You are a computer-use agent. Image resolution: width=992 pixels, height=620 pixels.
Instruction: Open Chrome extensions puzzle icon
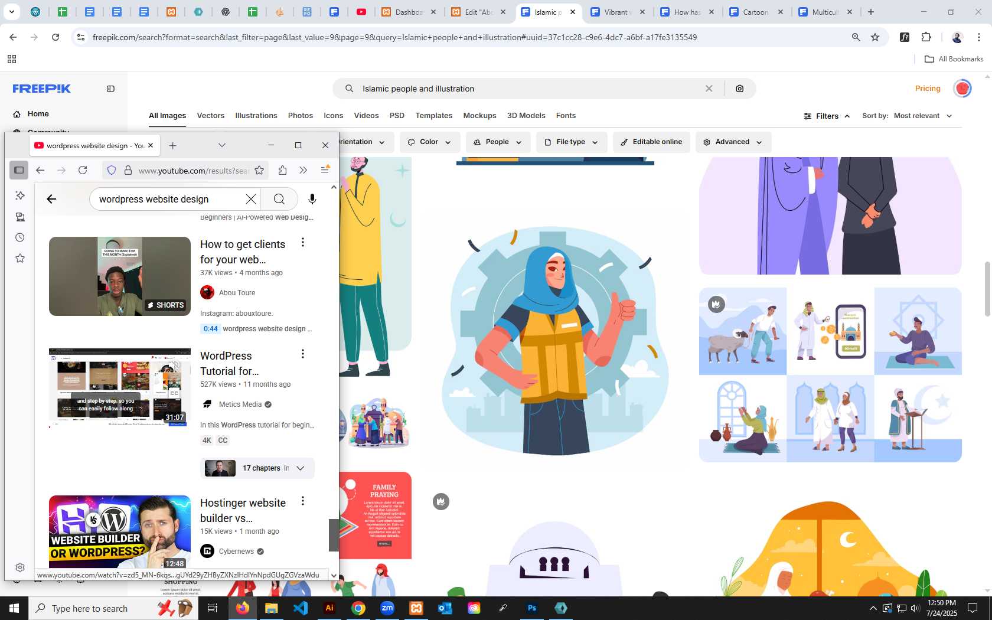(926, 37)
